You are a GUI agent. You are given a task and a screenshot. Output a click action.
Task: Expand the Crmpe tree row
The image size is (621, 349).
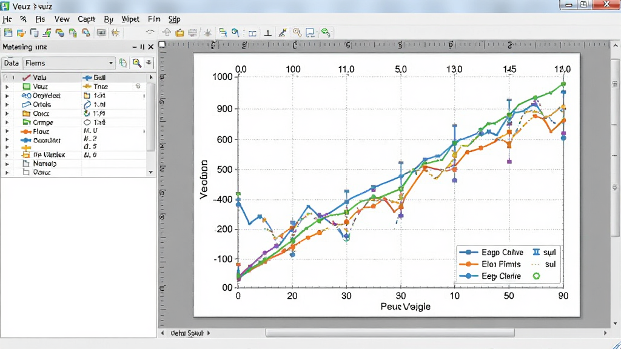[x=7, y=122]
